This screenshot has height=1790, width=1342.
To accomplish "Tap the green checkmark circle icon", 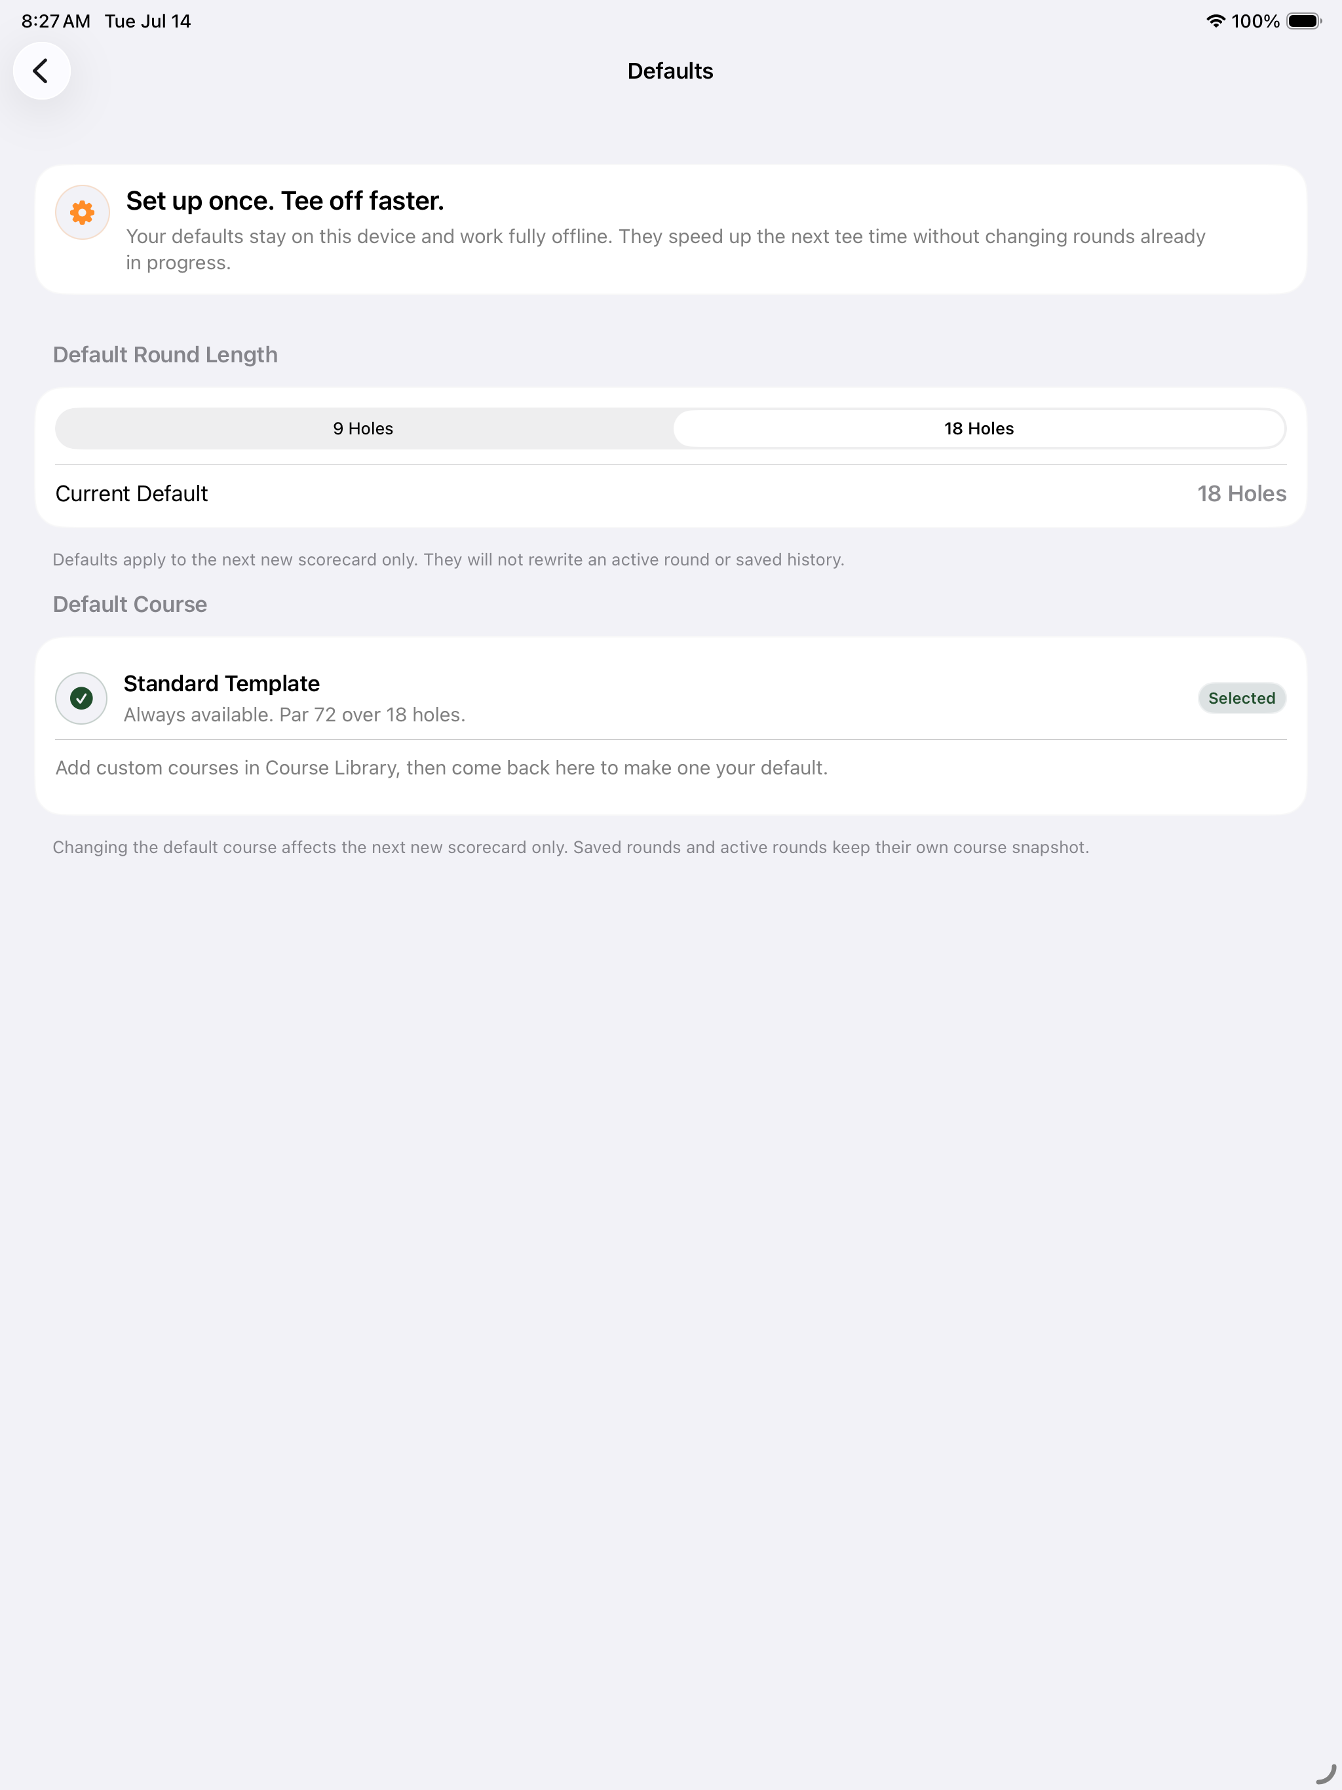I will (x=81, y=698).
